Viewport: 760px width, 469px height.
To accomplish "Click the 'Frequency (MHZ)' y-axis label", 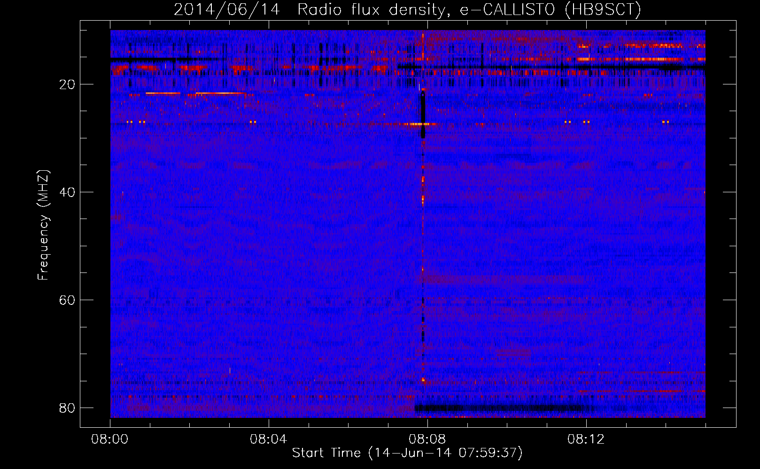I will (43, 225).
